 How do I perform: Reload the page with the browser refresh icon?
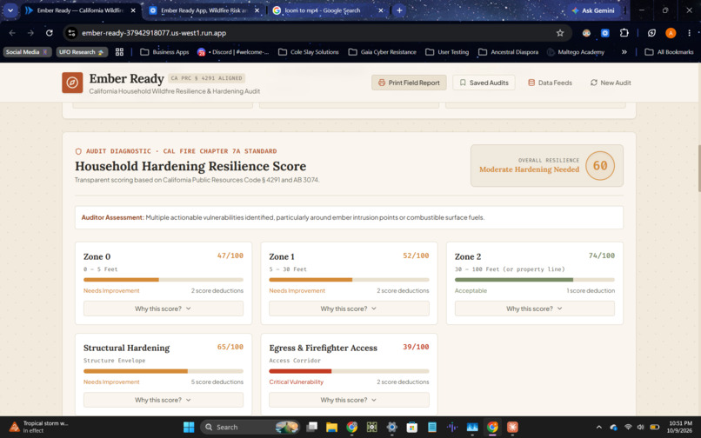pos(50,33)
